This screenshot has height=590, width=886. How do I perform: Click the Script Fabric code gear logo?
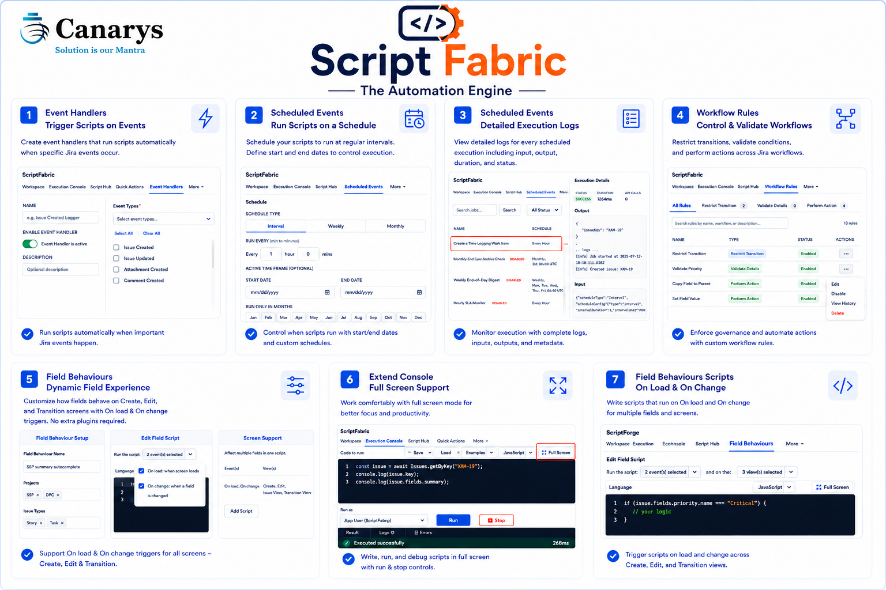click(x=431, y=23)
